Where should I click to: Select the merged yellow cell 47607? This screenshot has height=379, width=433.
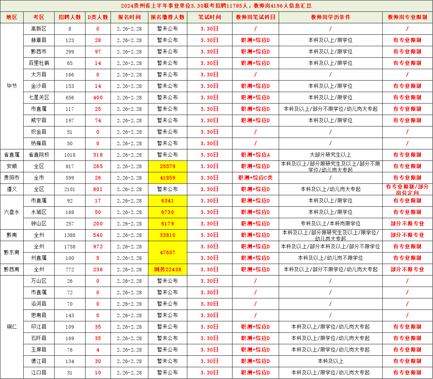pyautogui.click(x=168, y=253)
